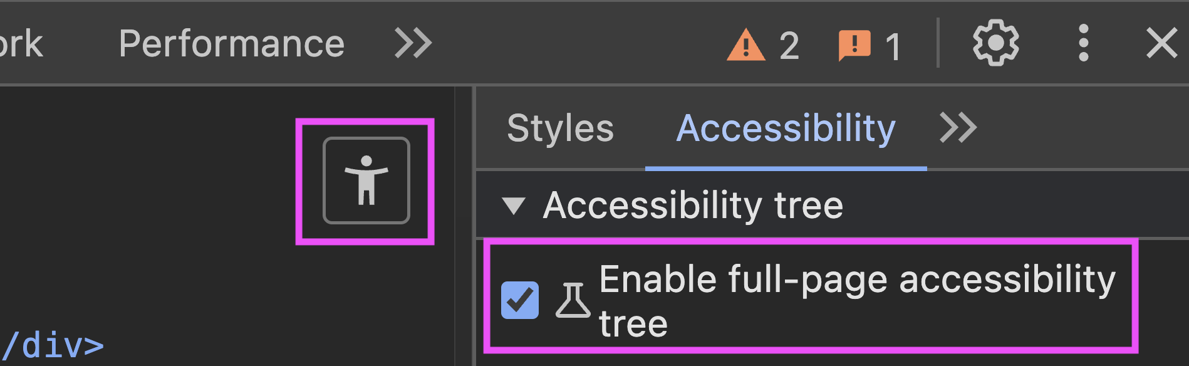
Task: Open the Issues panel via speech-bubble icon
Action: click(854, 44)
